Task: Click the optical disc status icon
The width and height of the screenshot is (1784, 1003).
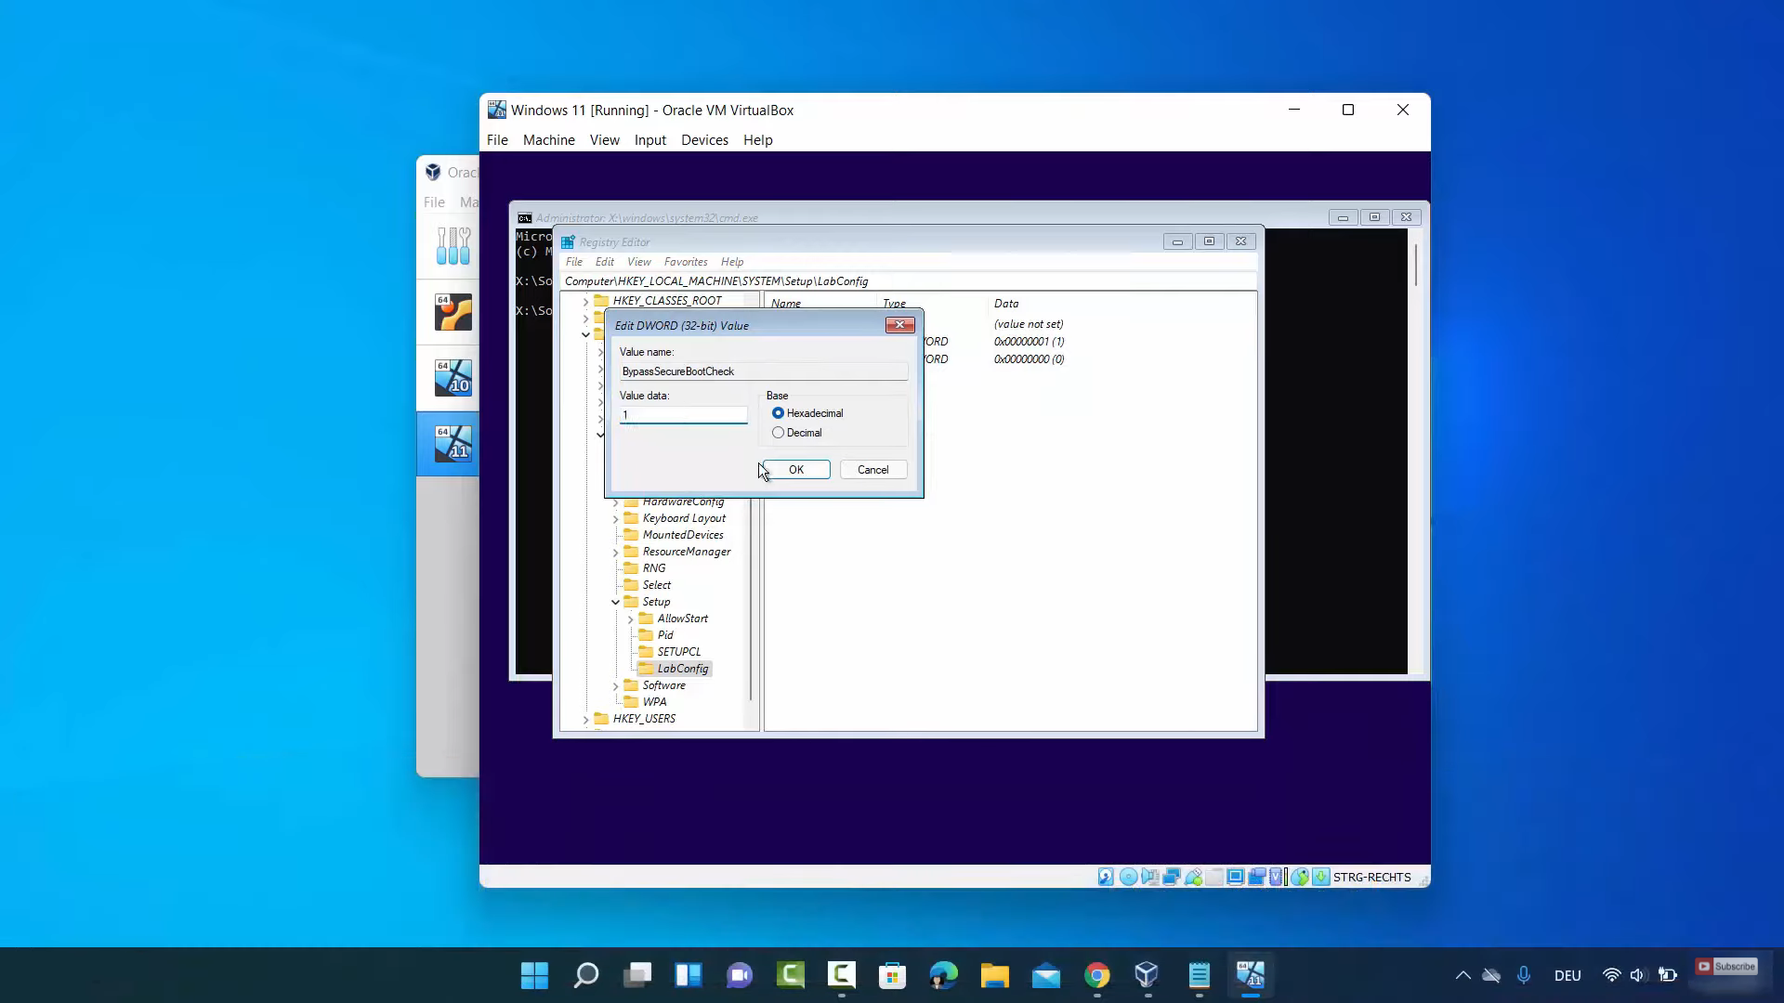Action: [1128, 877]
